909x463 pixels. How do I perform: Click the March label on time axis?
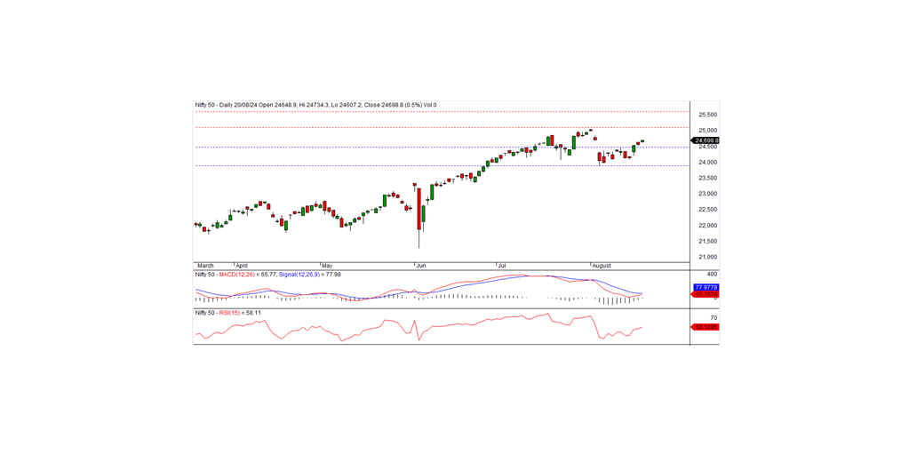click(205, 266)
